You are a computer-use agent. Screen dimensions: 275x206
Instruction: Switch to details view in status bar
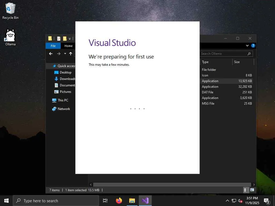tap(246, 190)
